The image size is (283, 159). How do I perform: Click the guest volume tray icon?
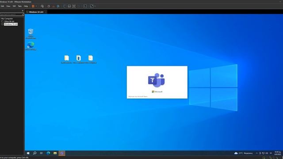[x=267, y=153]
